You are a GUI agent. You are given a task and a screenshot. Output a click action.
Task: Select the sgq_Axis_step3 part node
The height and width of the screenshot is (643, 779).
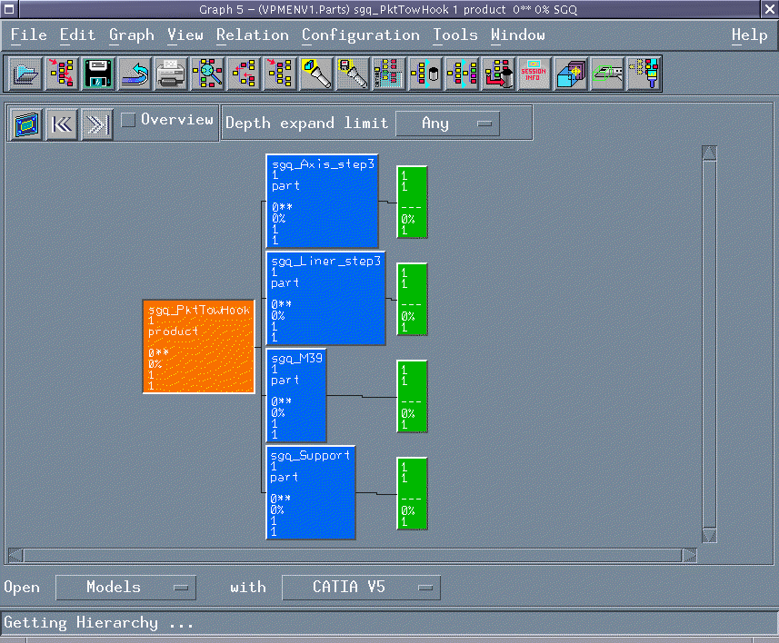click(322, 201)
